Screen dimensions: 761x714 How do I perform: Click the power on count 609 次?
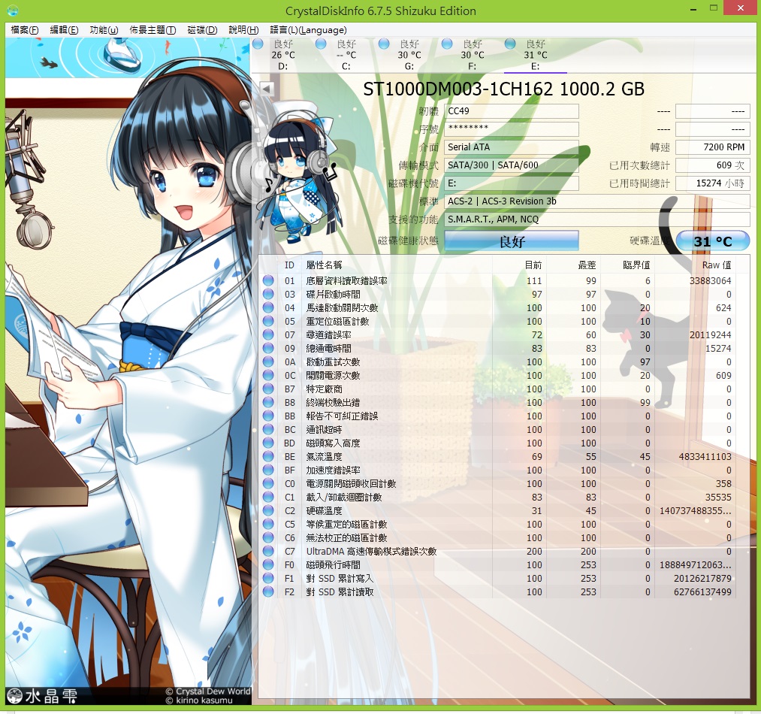coord(712,165)
